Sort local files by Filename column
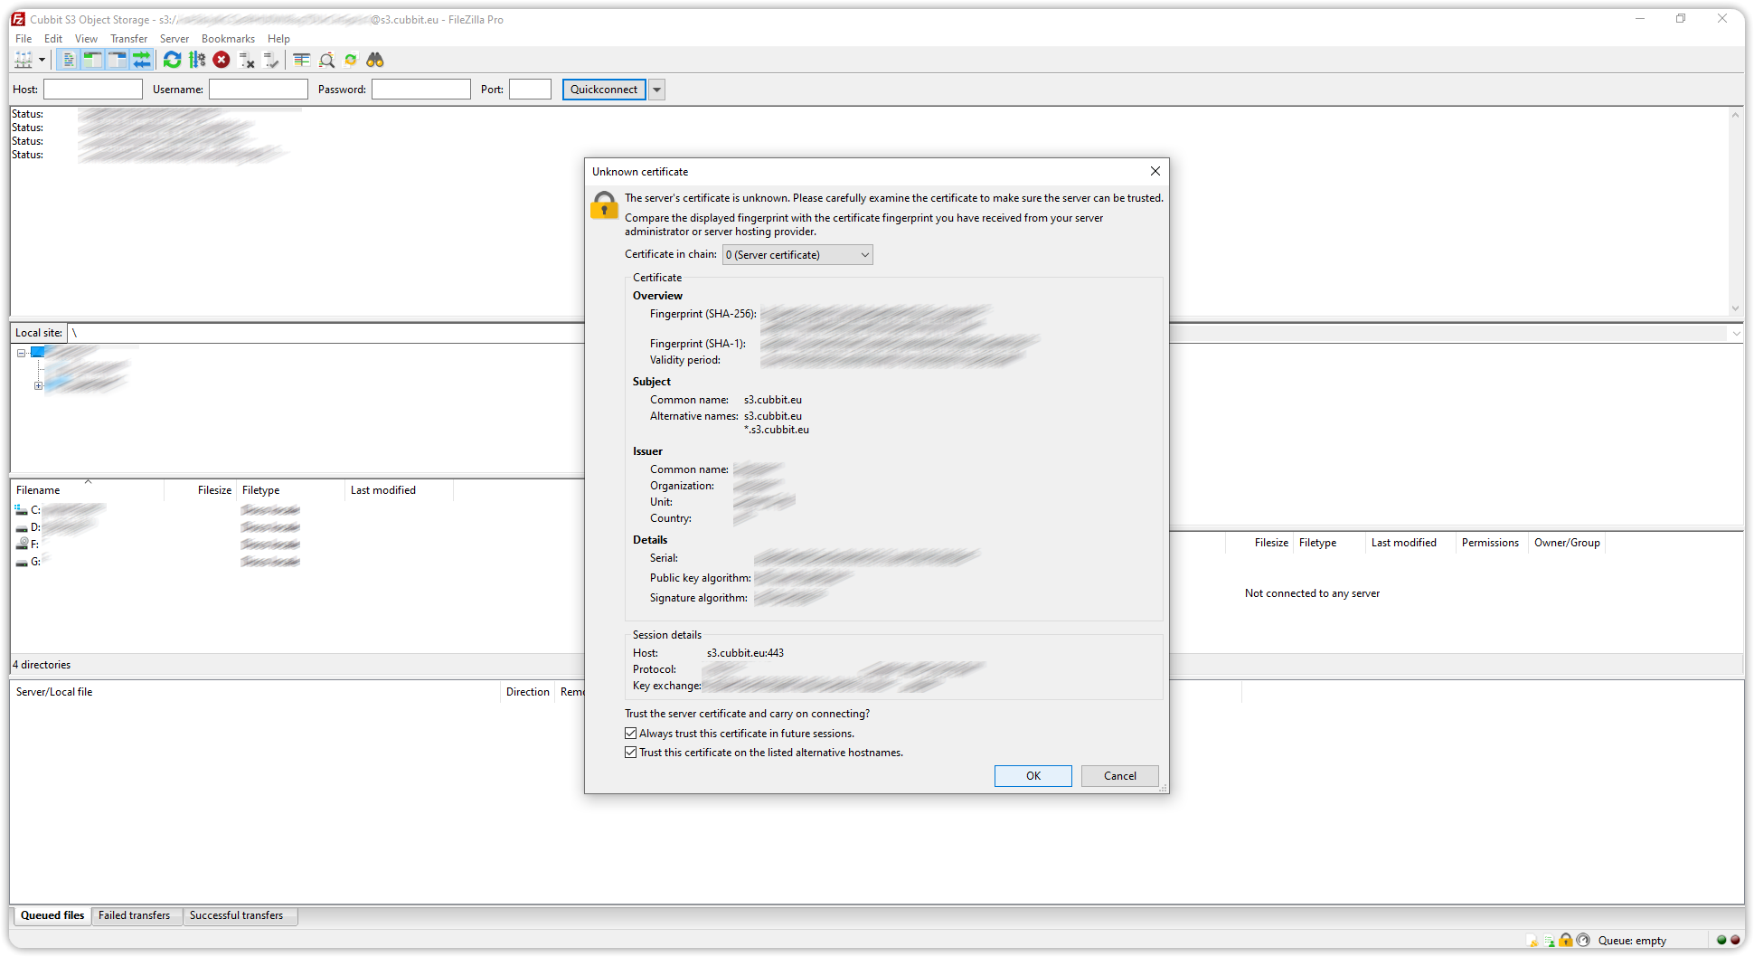1754x957 pixels. (88, 490)
